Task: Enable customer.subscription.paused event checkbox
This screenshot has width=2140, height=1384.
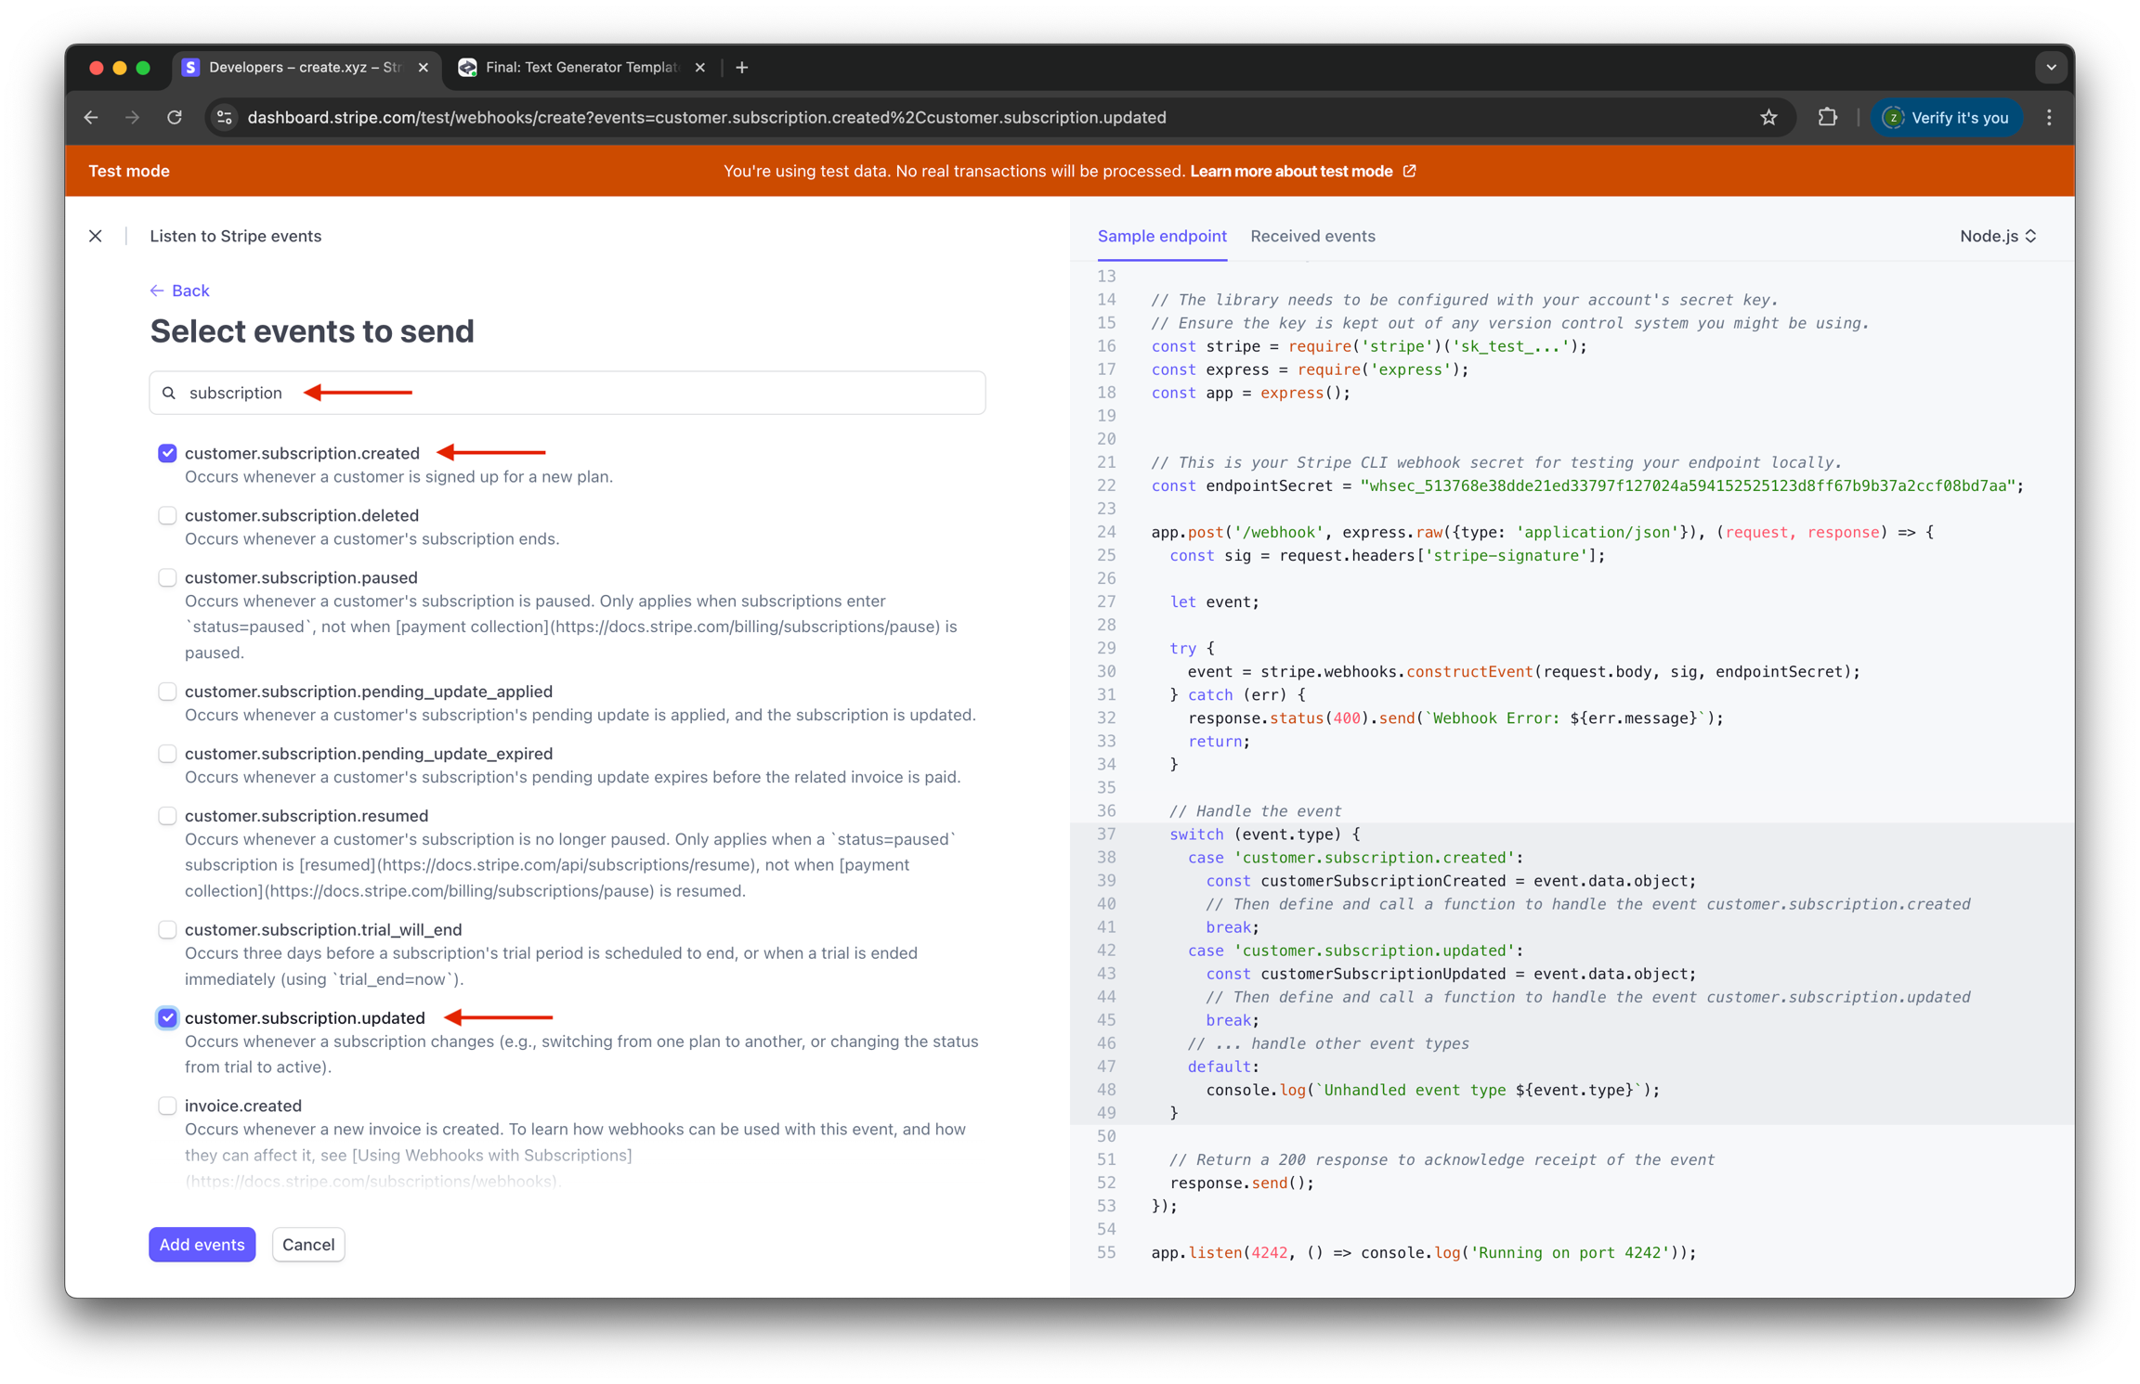Action: point(167,577)
